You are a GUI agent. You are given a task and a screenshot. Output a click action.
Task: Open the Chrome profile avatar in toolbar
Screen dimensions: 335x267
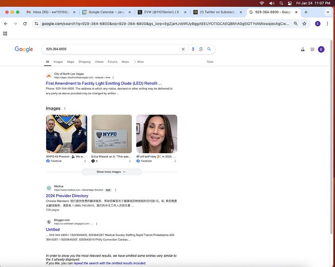coord(318,24)
